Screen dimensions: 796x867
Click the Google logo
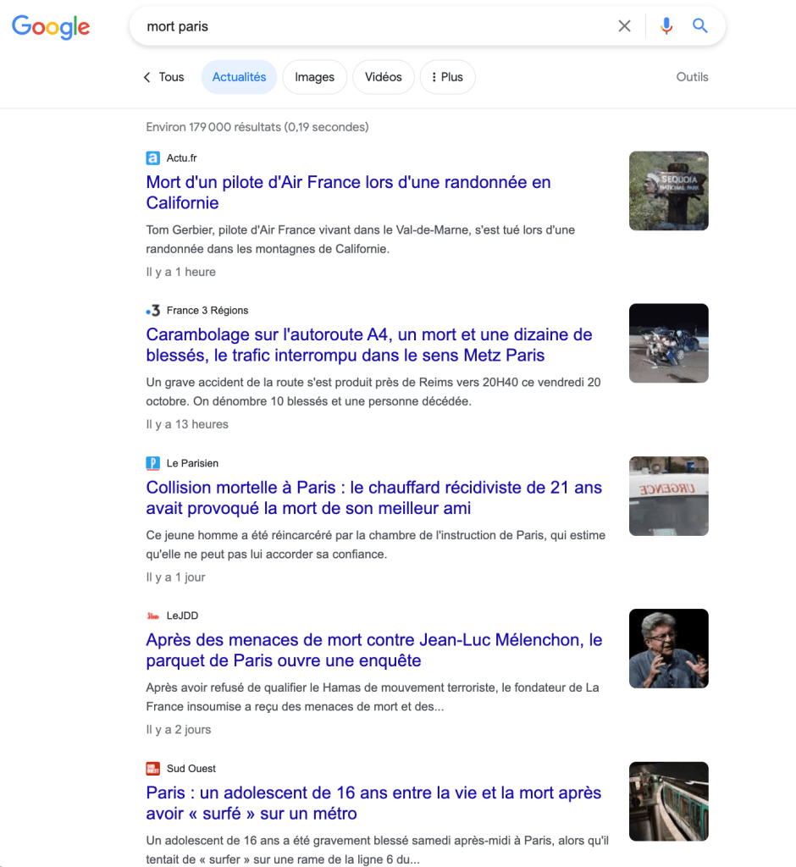click(x=51, y=26)
